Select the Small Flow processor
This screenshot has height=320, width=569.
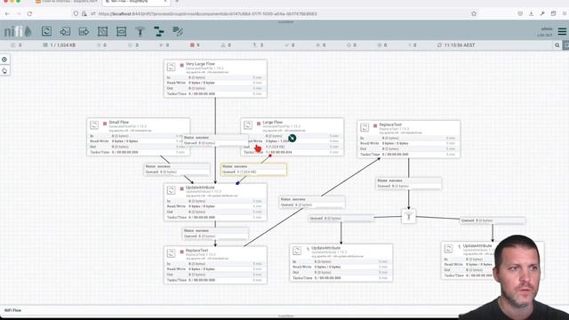pyautogui.click(x=139, y=137)
